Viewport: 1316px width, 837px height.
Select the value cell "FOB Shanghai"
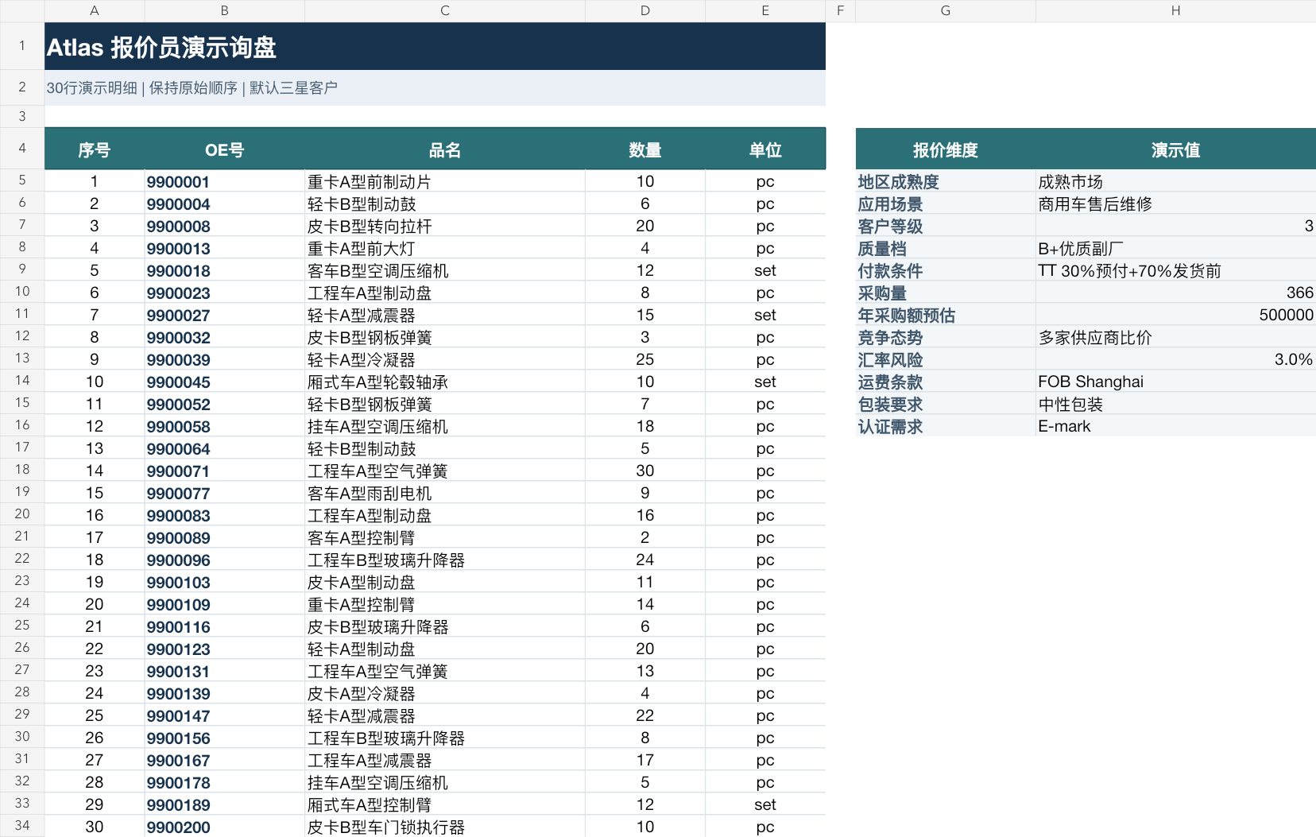pos(1176,382)
